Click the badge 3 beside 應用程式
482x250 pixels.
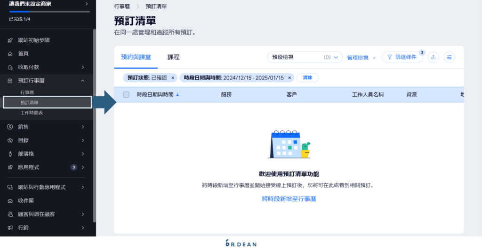coord(73,167)
